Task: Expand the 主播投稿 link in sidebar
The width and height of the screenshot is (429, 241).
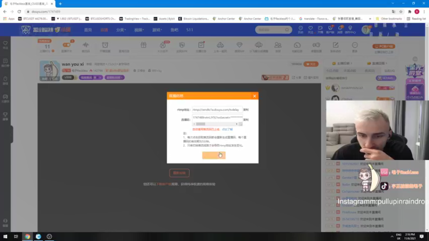Action: pyautogui.click(x=342, y=63)
